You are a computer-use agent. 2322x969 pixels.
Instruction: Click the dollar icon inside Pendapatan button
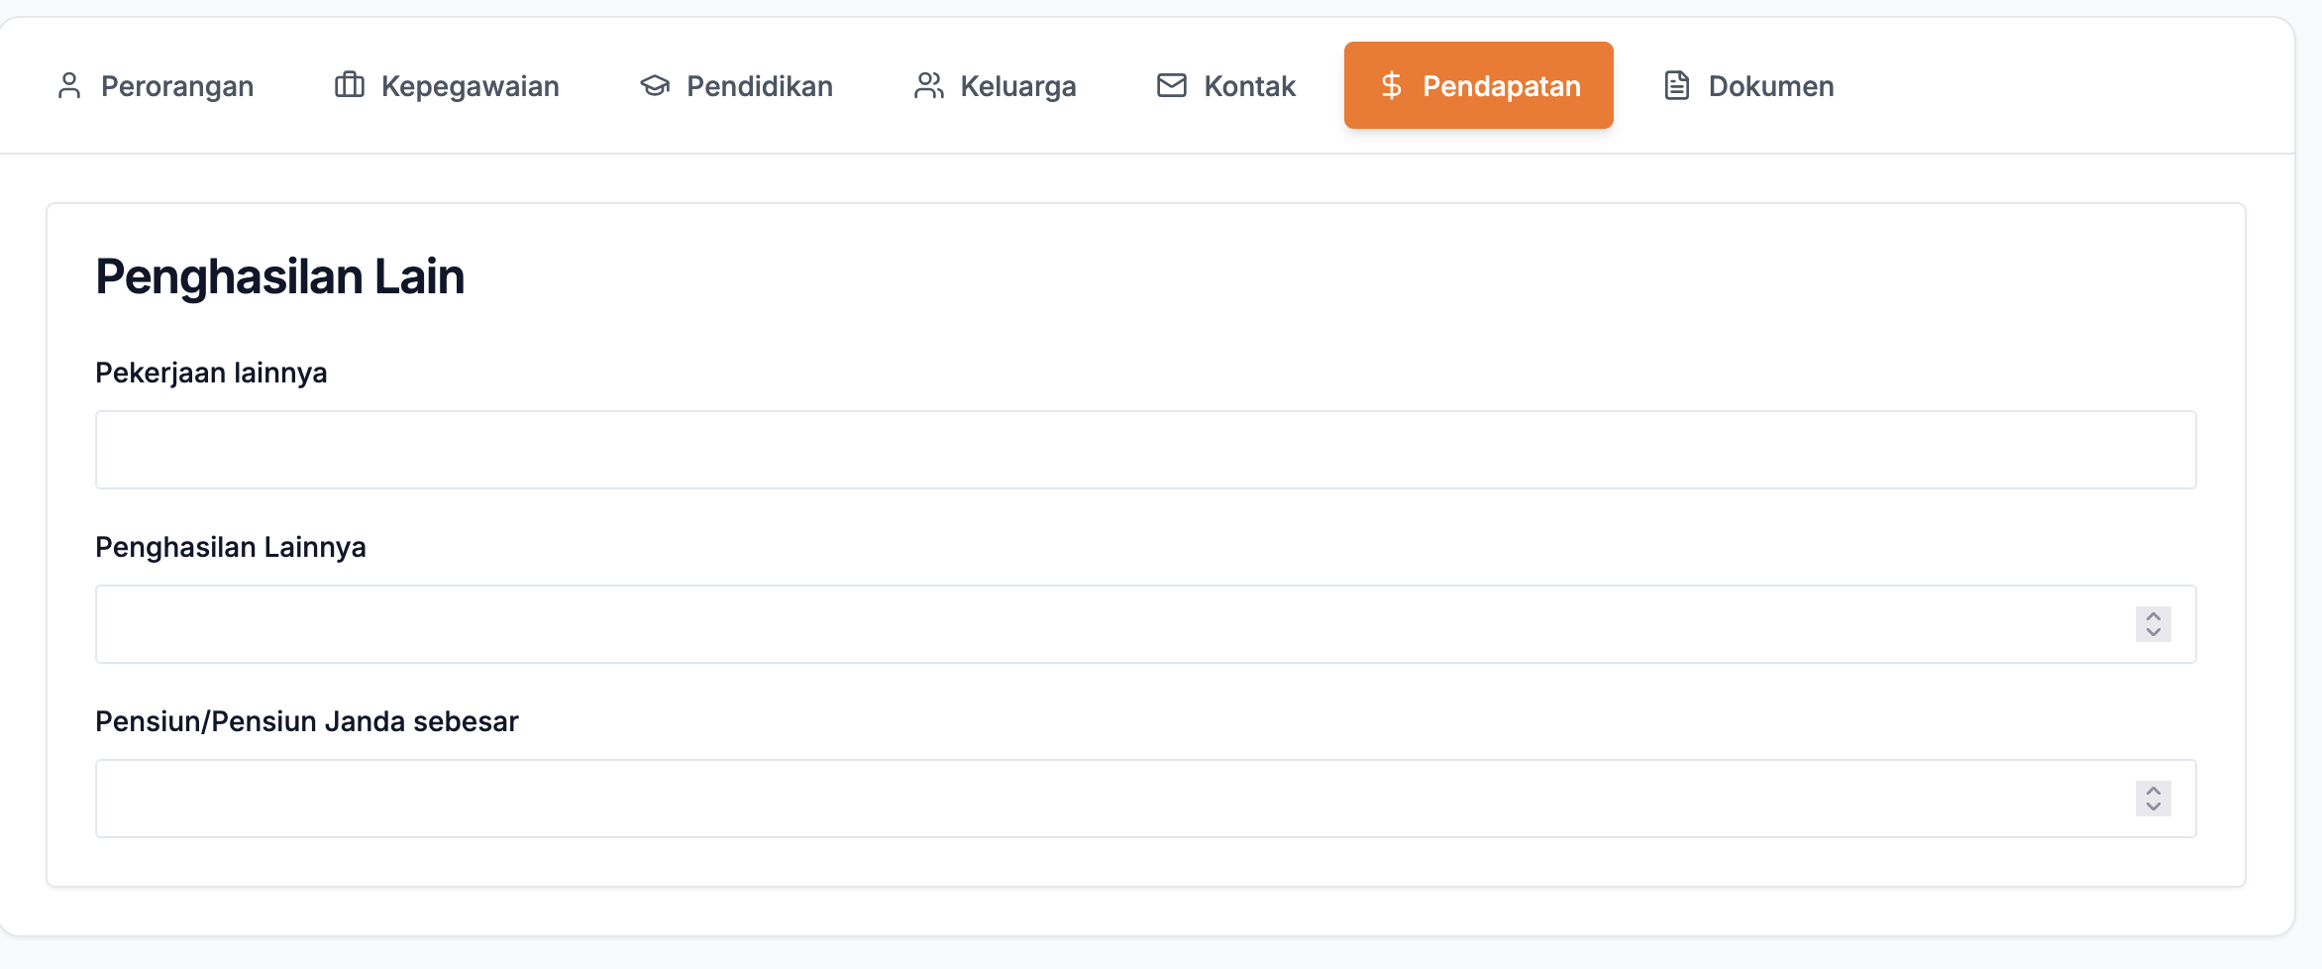[x=1392, y=85]
